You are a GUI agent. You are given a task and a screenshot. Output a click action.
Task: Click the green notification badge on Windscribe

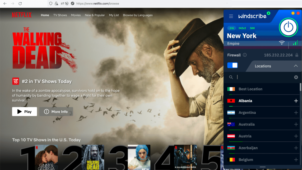pyautogui.click(x=268, y=13)
